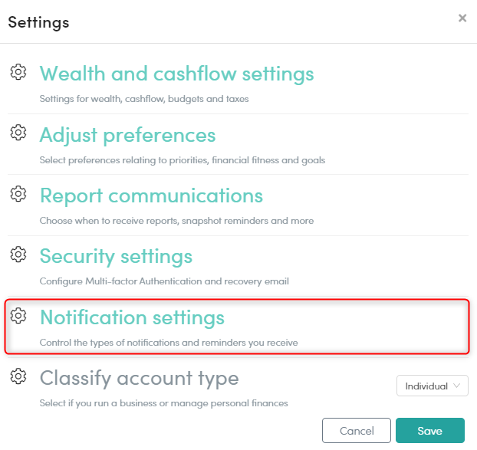Image resolution: width=477 pixels, height=450 pixels.
Task: Click the Multi-factor Authentication description text
Action: [x=163, y=281]
